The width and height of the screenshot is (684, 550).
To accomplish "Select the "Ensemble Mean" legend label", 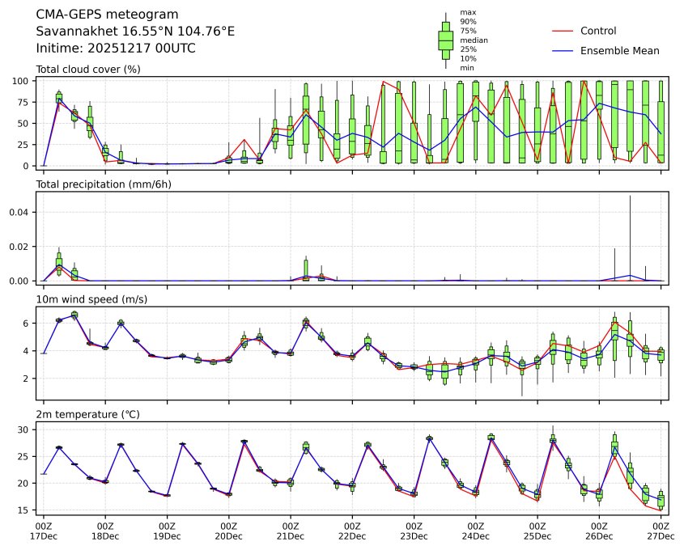I will click(x=619, y=51).
